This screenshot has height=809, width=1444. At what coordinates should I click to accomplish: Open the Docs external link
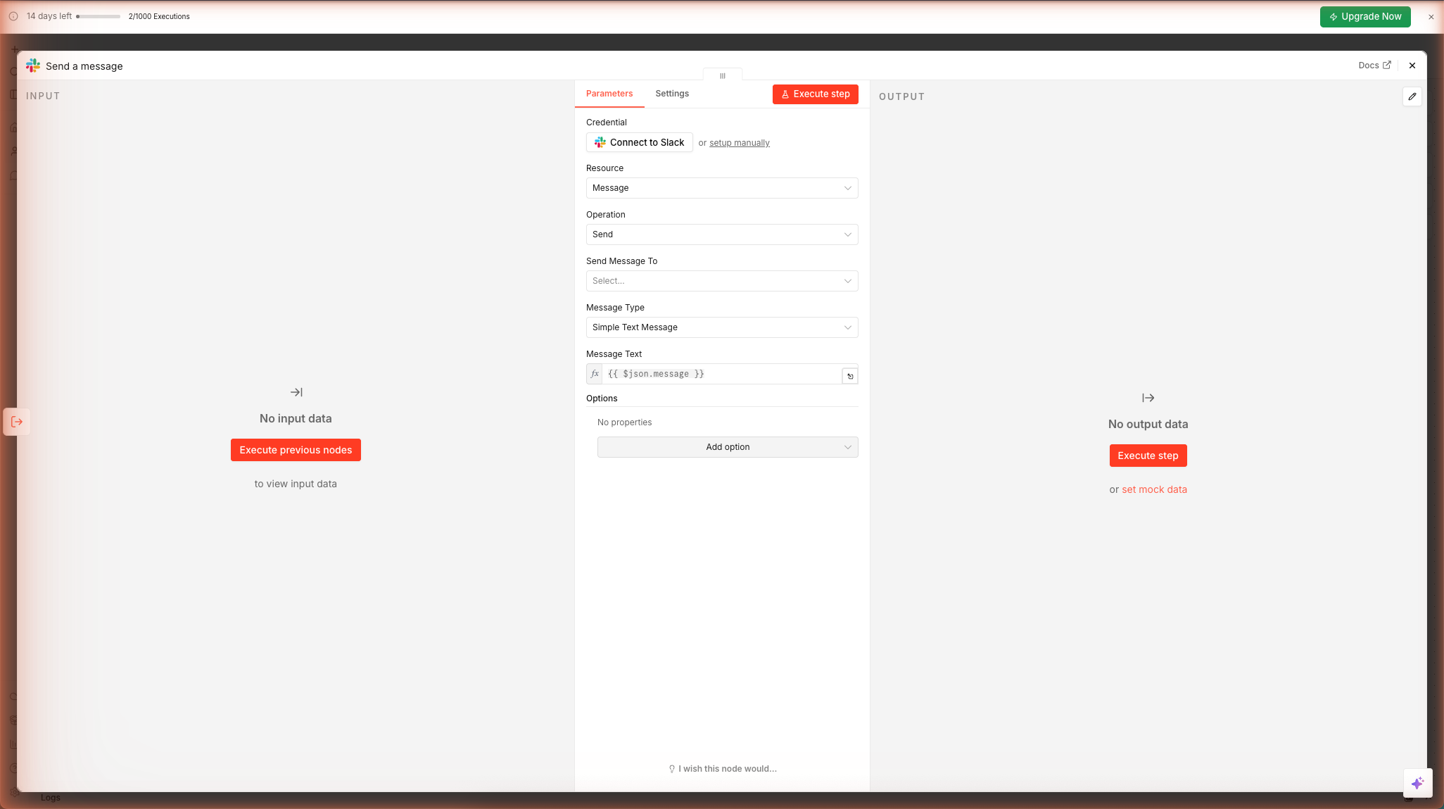1374,65
